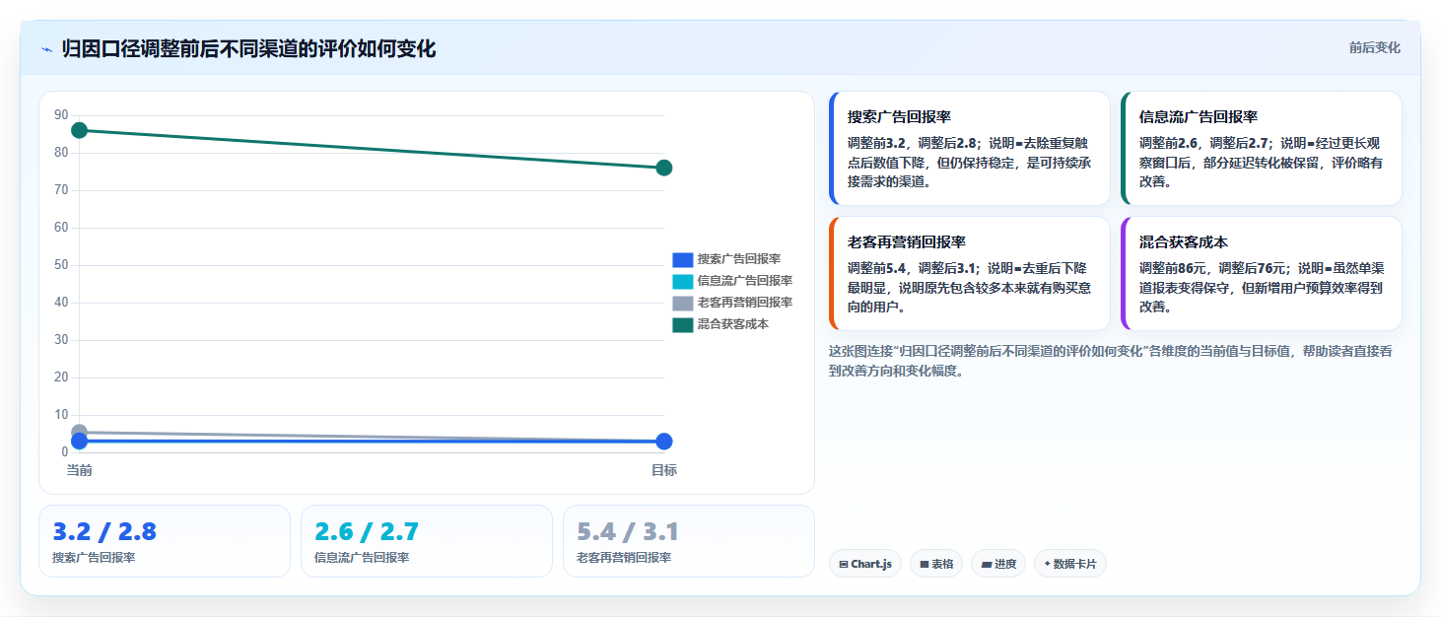Toggle the 信息流广告回报率 cyan legend swatch
Screen dimensions: 1441x617
click(x=683, y=281)
